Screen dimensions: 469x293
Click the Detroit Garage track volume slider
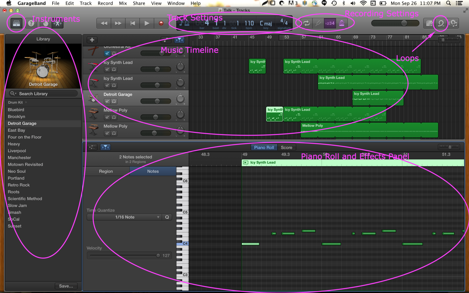click(x=156, y=101)
